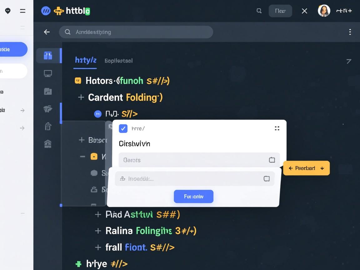The height and width of the screenshot is (270, 360).
Task: Click the blue Furenlv button
Action: (193, 197)
